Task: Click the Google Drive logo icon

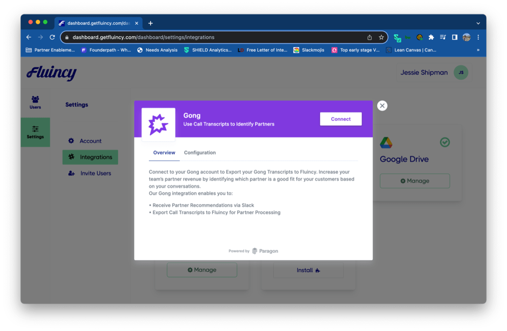Action: 386,143
